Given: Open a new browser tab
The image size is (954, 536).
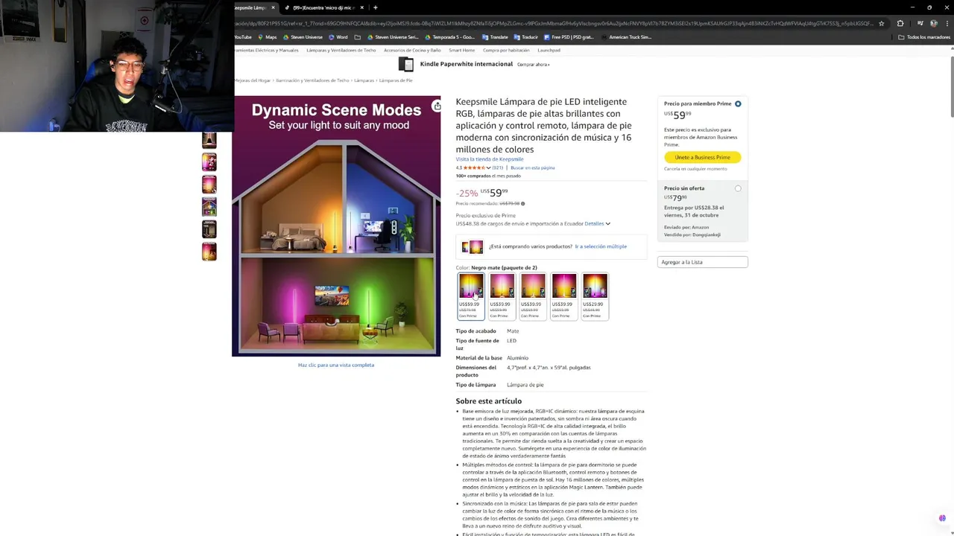Looking at the screenshot, I should click(375, 7).
